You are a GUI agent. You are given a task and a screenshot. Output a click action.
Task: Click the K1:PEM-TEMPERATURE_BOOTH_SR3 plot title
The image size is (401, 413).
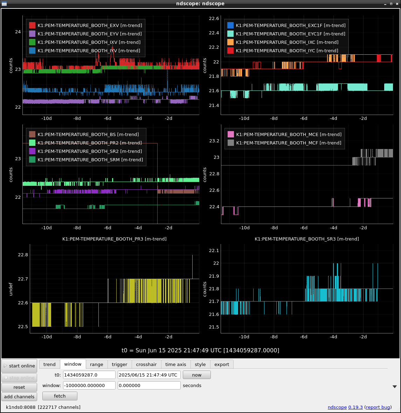click(x=307, y=239)
